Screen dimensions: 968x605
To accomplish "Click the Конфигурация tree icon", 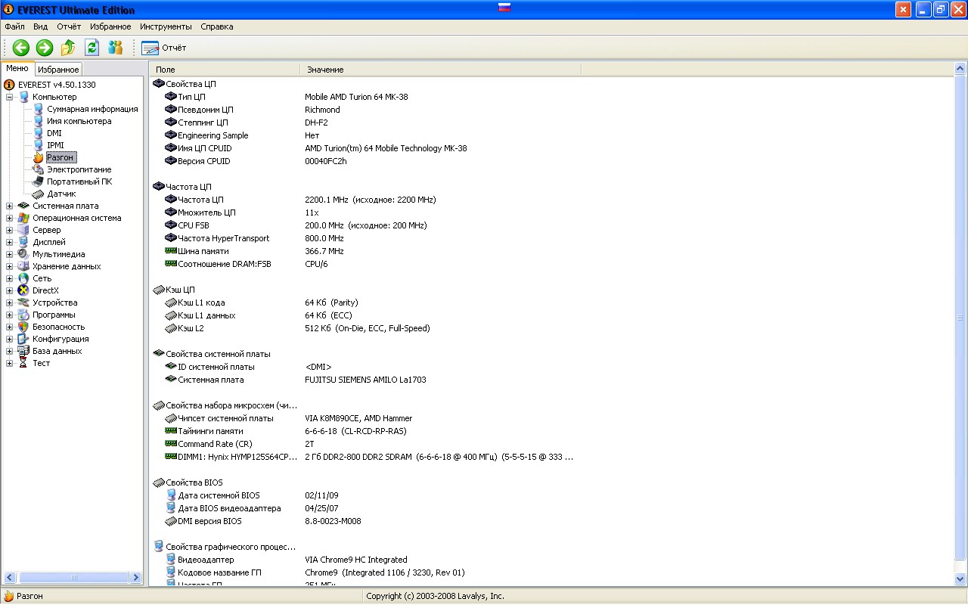I will 23,339.
